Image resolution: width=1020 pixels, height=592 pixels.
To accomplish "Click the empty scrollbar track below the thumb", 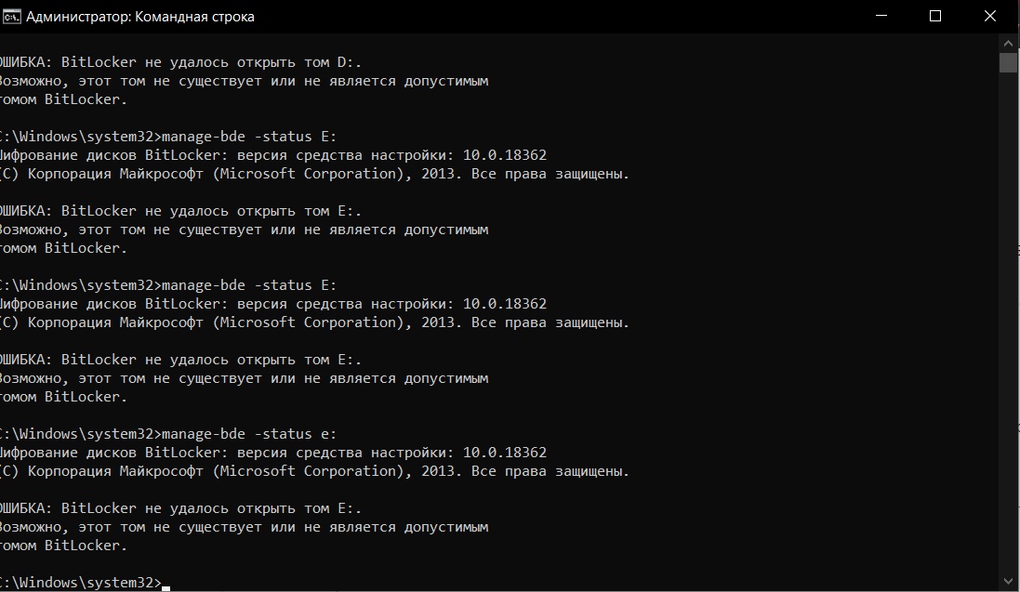I will [x=1008, y=322].
